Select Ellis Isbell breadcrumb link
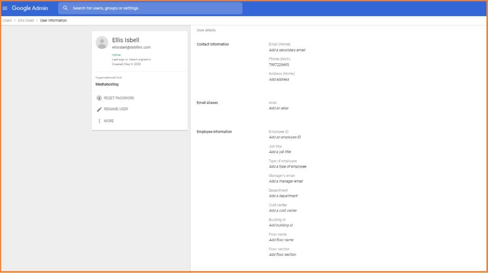This screenshot has width=488, height=273. tap(26, 20)
